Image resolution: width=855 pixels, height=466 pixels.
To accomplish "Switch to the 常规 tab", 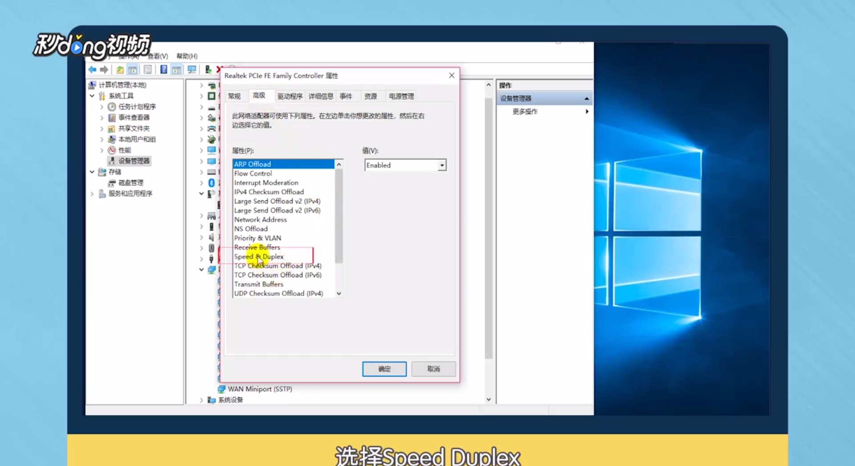I will point(234,96).
